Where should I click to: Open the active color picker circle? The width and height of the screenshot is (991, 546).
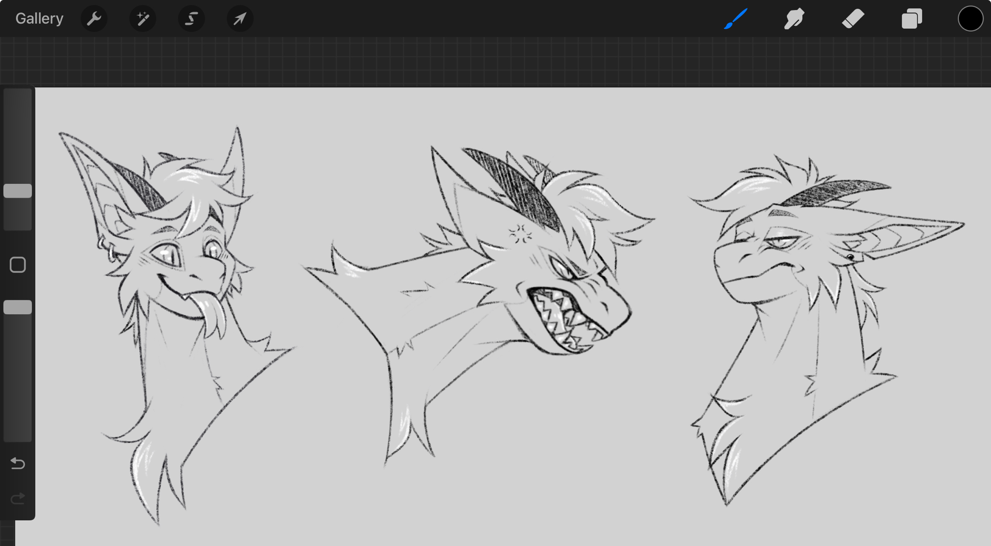click(970, 19)
